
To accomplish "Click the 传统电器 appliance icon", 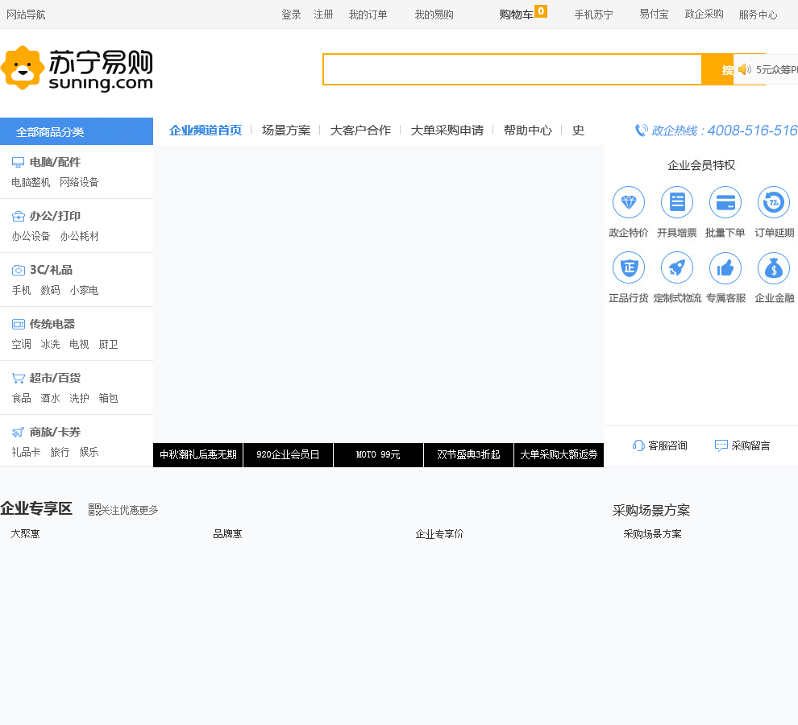I will (x=18, y=324).
